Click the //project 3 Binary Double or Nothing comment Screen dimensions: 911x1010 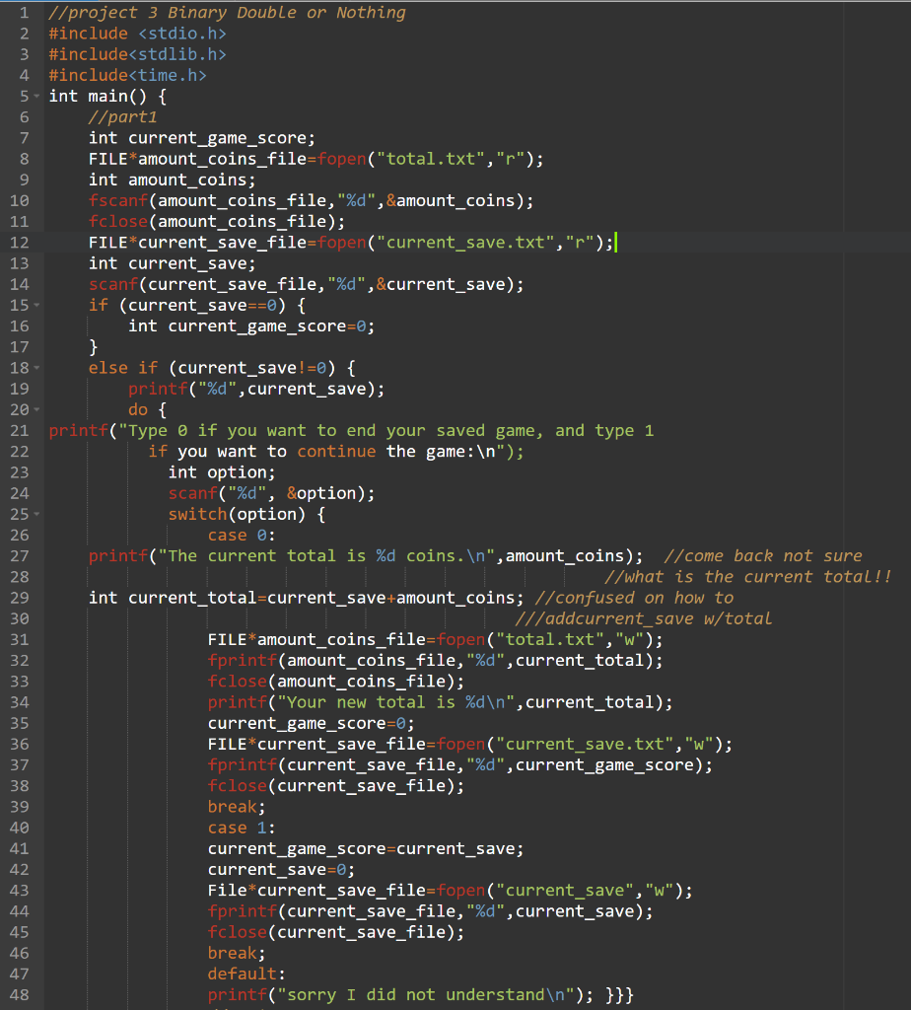(227, 13)
